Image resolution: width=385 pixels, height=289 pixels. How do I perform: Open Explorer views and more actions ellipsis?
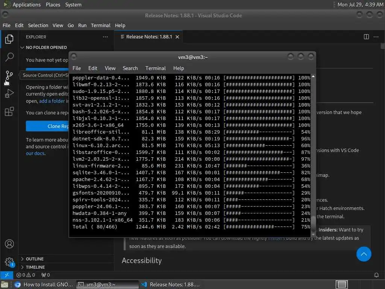(x=105, y=37)
